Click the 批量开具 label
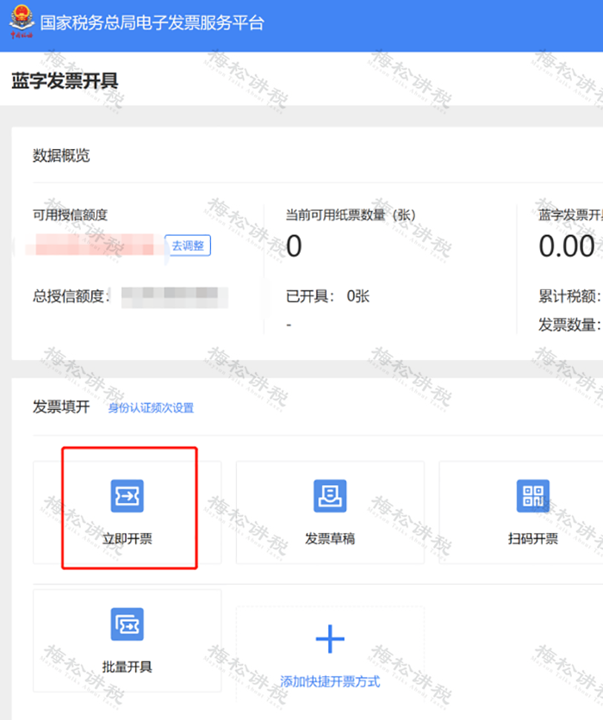Viewport: 603px width, 720px height. pos(127,667)
